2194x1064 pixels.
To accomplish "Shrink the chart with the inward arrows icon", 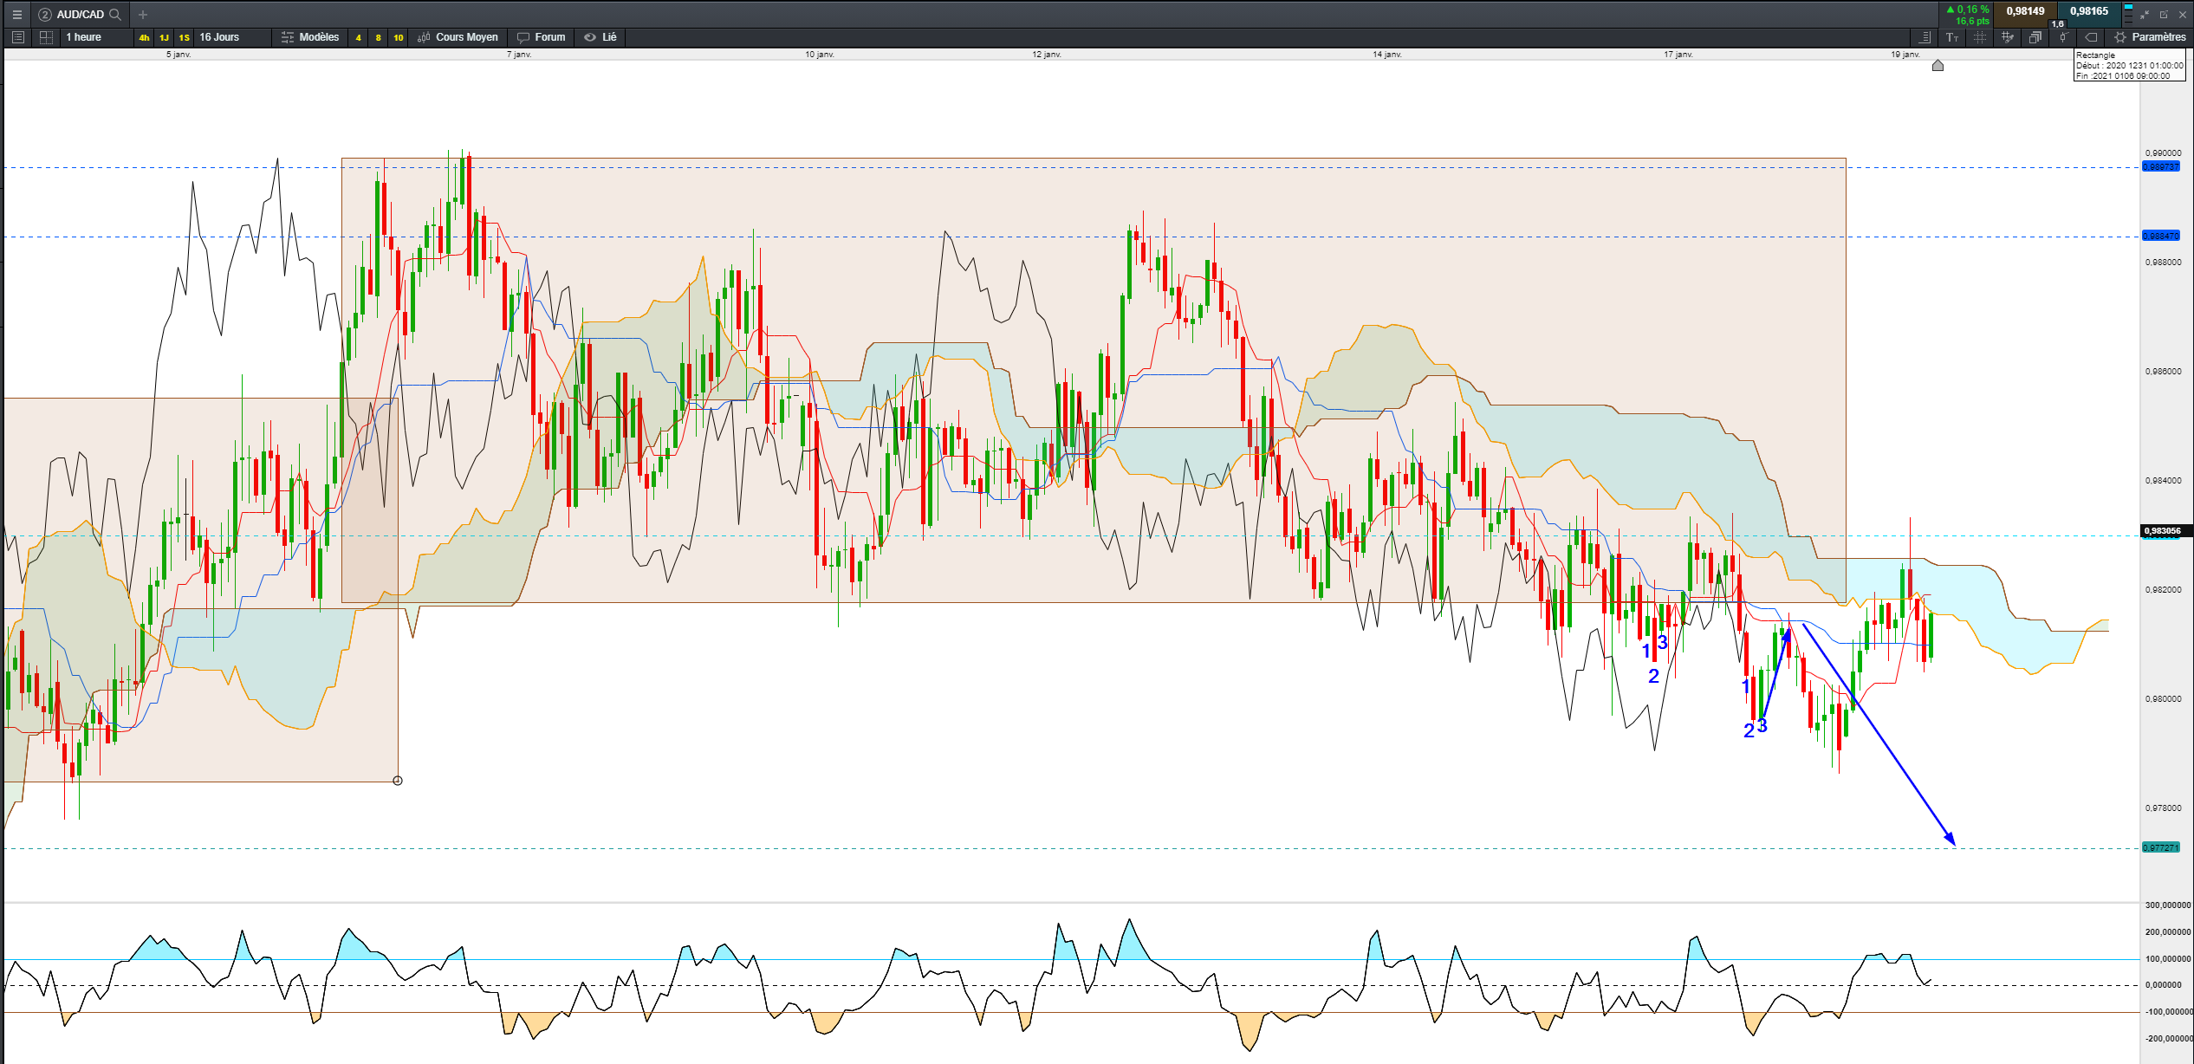I will [x=2145, y=15].
